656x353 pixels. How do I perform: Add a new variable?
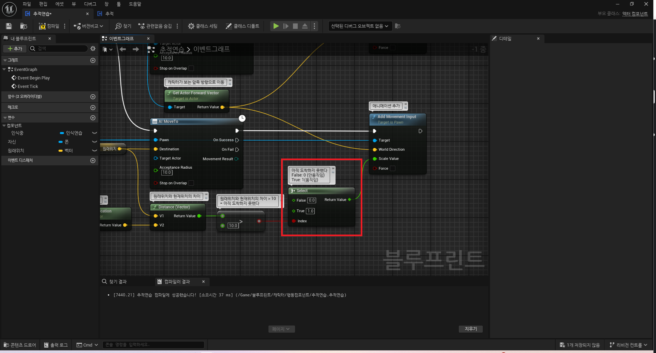point(93,118)
